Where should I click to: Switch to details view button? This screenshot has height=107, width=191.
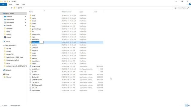186,106
